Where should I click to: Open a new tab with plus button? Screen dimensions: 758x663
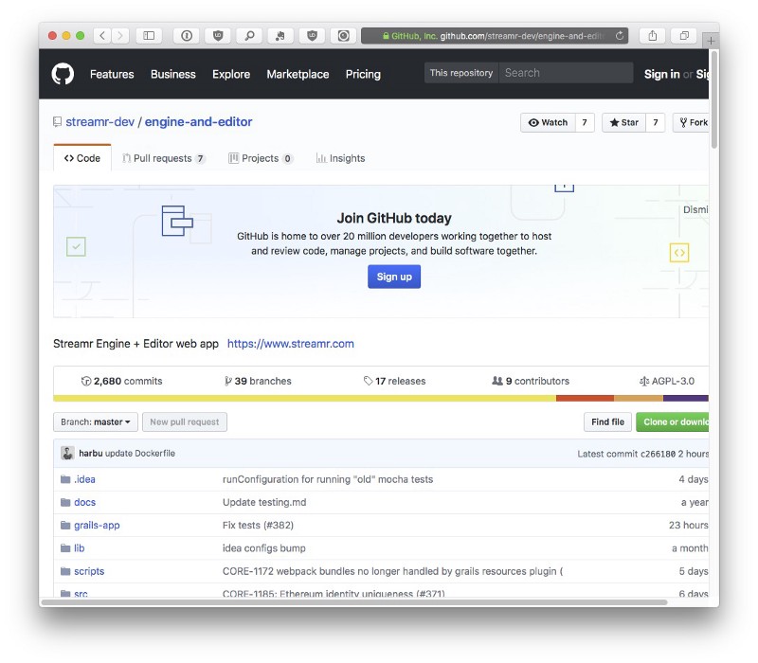[711, 41]
